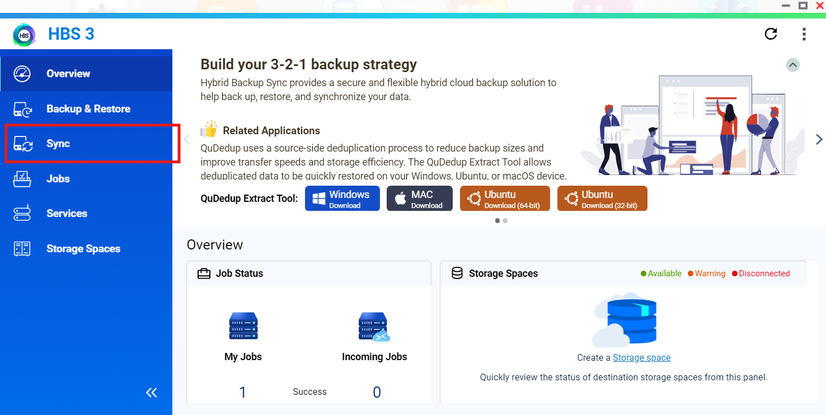Click the Success status label

tap(309, 392)
